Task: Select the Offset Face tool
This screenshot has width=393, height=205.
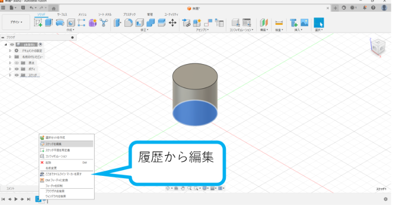Action: point(162,23)
